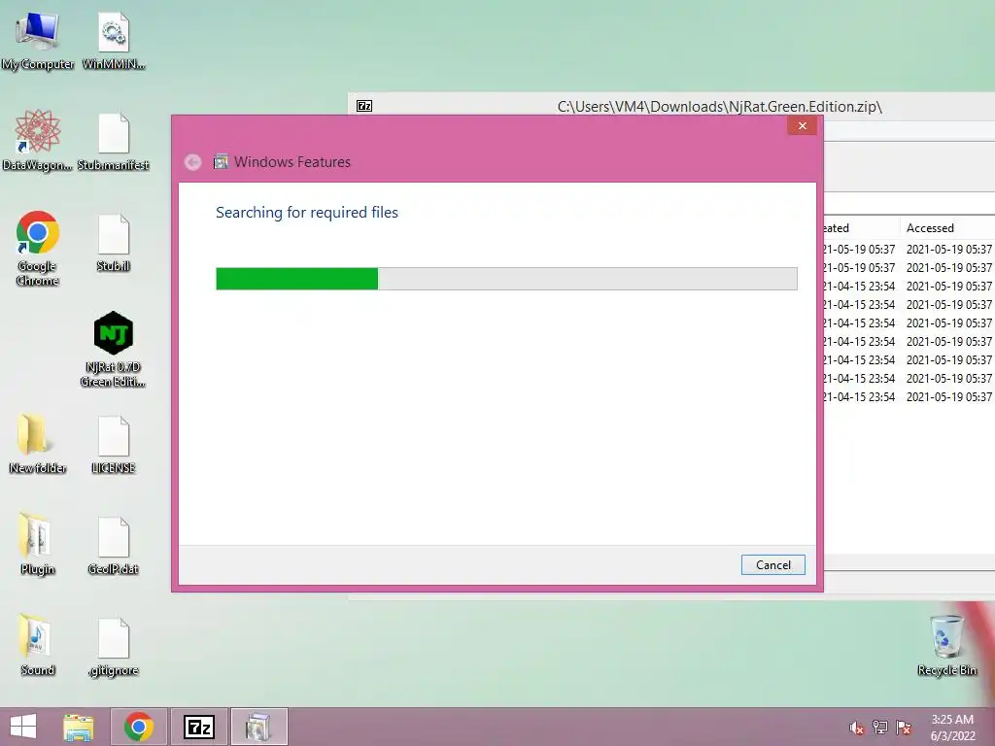
Task: Click the 7-Zip path title text
Action: point(720,107)
